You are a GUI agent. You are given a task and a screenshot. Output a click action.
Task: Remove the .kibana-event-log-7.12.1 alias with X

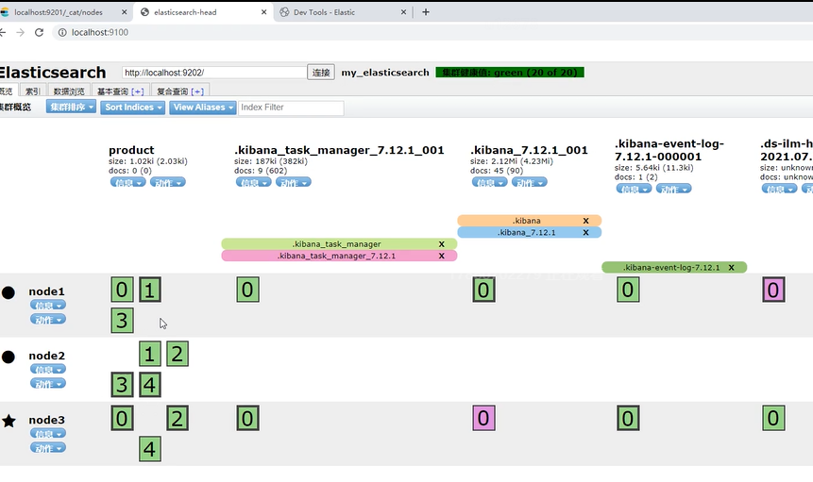pos(732,268)
